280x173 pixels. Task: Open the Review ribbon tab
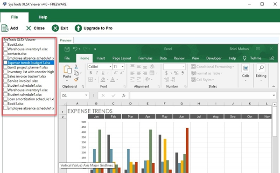point(179,58)
